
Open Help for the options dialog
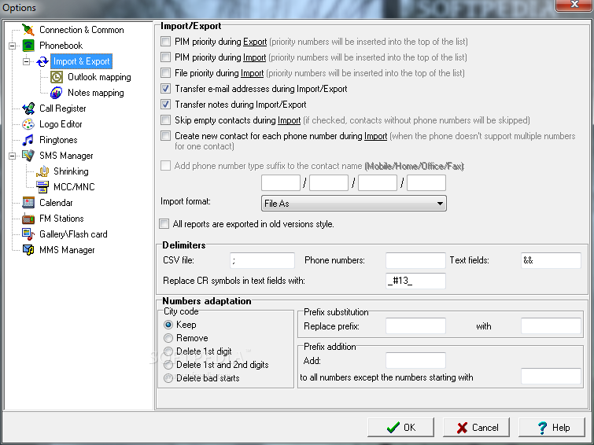pyautogui.click(x=552, y=428)
